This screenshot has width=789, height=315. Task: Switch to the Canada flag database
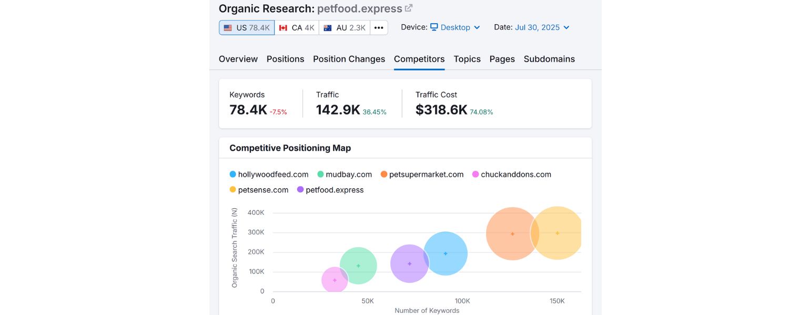click(297, 28)
